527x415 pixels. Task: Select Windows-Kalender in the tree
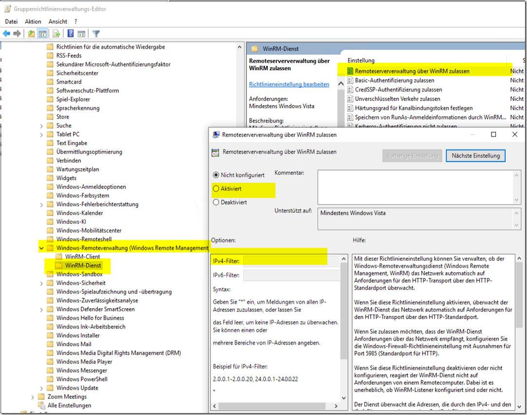[80, 213]
